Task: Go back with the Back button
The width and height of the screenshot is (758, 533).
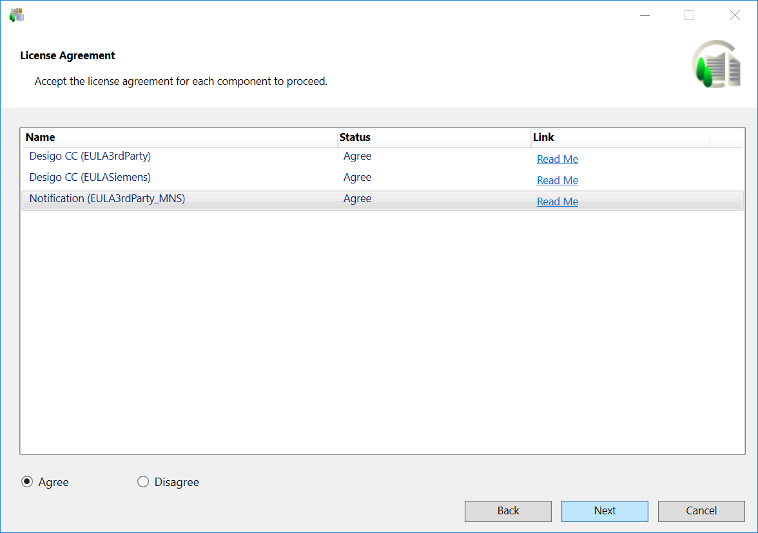Action: point(508,510)
